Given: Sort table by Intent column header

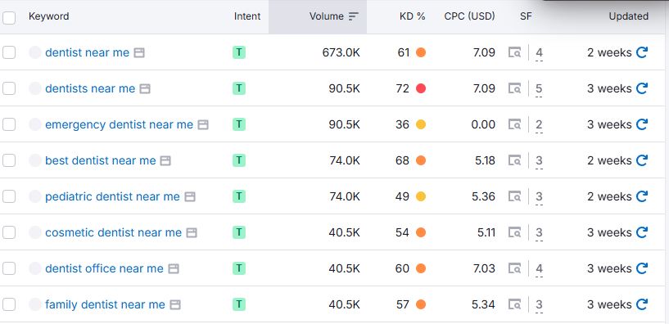Looking at the screenshot, I should [x=247, y=16].
